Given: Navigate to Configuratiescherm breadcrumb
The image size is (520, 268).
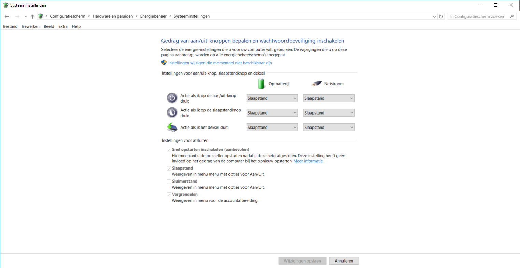Looking at the screenshot, I should pos(68,16).
